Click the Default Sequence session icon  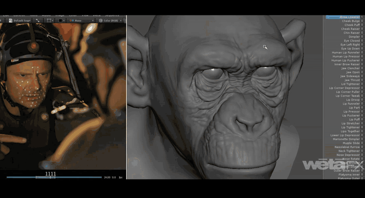click(x=11, y=21)
